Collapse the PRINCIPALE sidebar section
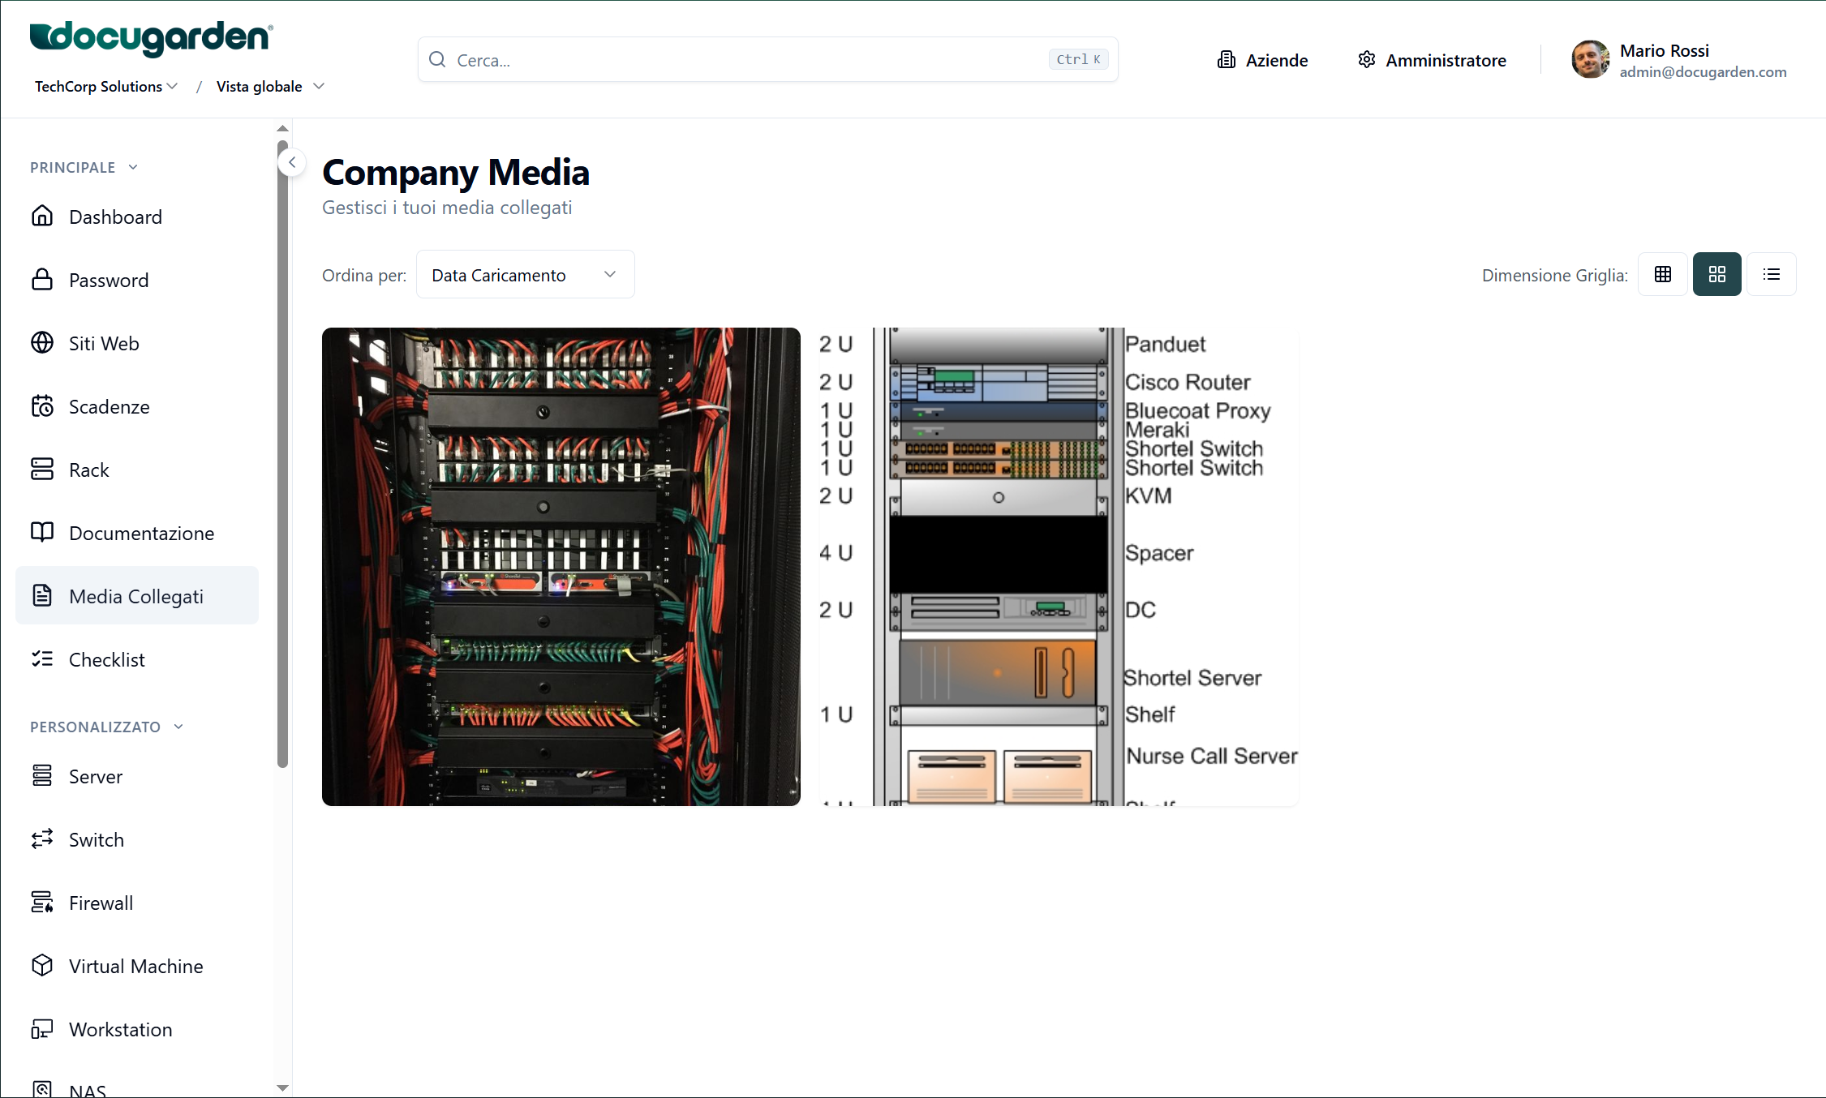This screenshot has height=1098, width=1826. [x=84, y=168]
